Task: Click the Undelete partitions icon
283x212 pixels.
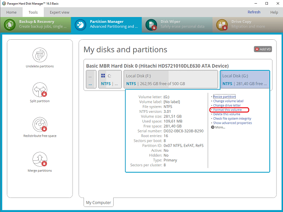Action: [x=40, y=55]
